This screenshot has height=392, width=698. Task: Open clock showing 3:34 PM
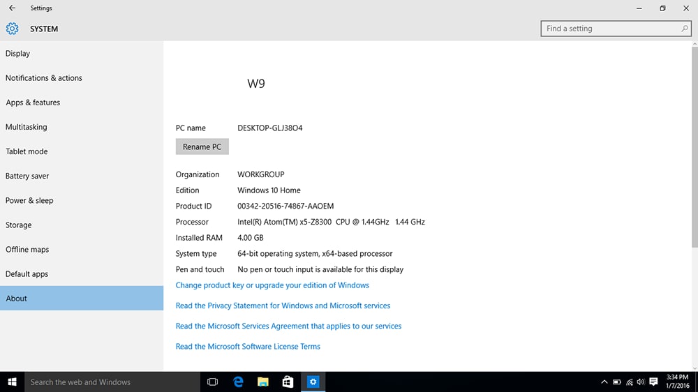678,382
